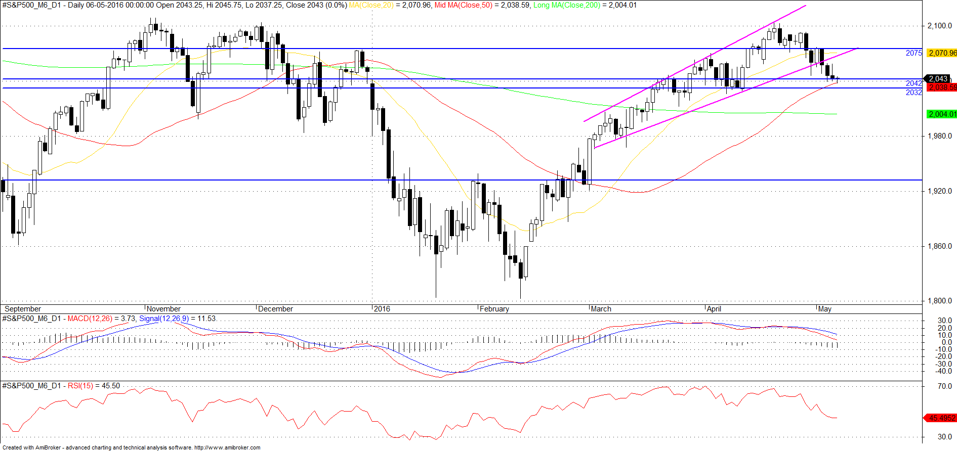The height and width of the screenshot is (451, 957).
Task: Click the -20.0 label on the MACD axis
Action: pos(943,357)
